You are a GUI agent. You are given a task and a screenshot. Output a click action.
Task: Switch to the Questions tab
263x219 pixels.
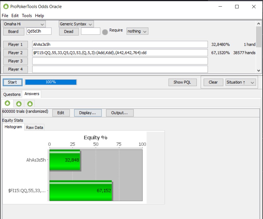coord(12,95)
